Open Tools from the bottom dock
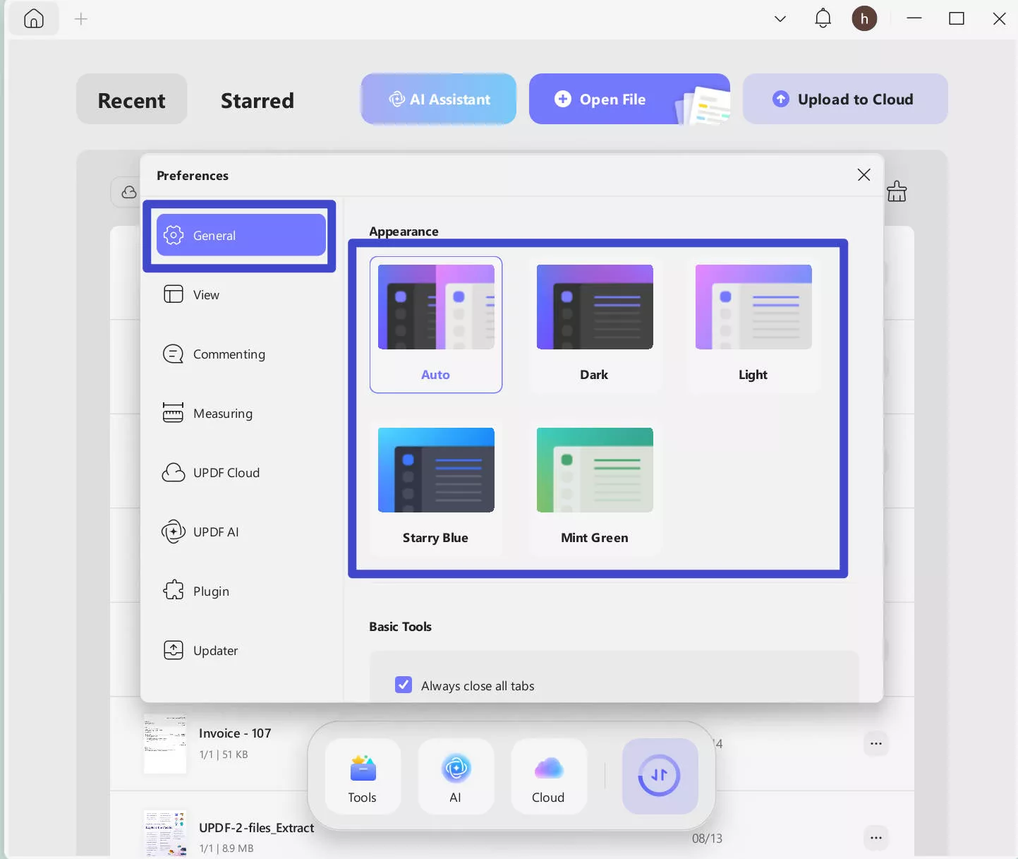1018x859 pixels. coord(363,776)
